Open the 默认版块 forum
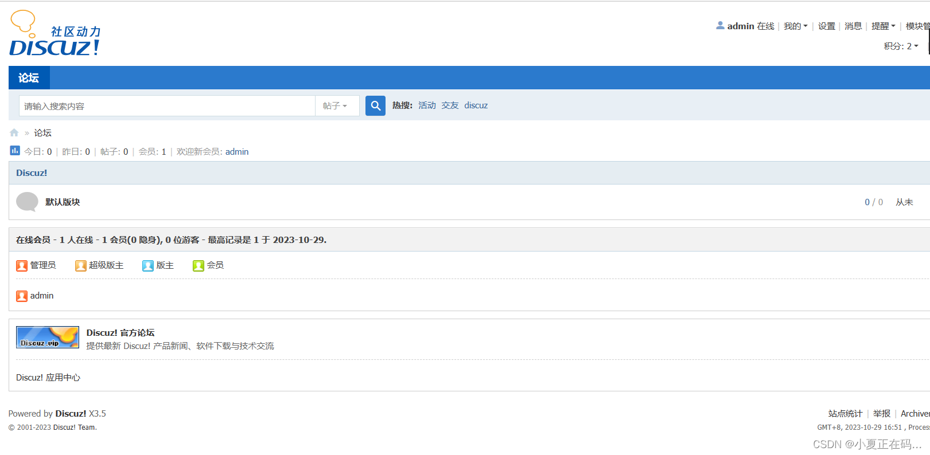This screenshot has width=930, height=455. pos(63,202)
